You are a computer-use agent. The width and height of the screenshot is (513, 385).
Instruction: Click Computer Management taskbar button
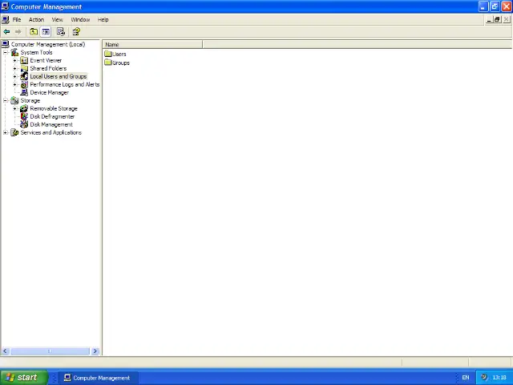click(98, 378)
